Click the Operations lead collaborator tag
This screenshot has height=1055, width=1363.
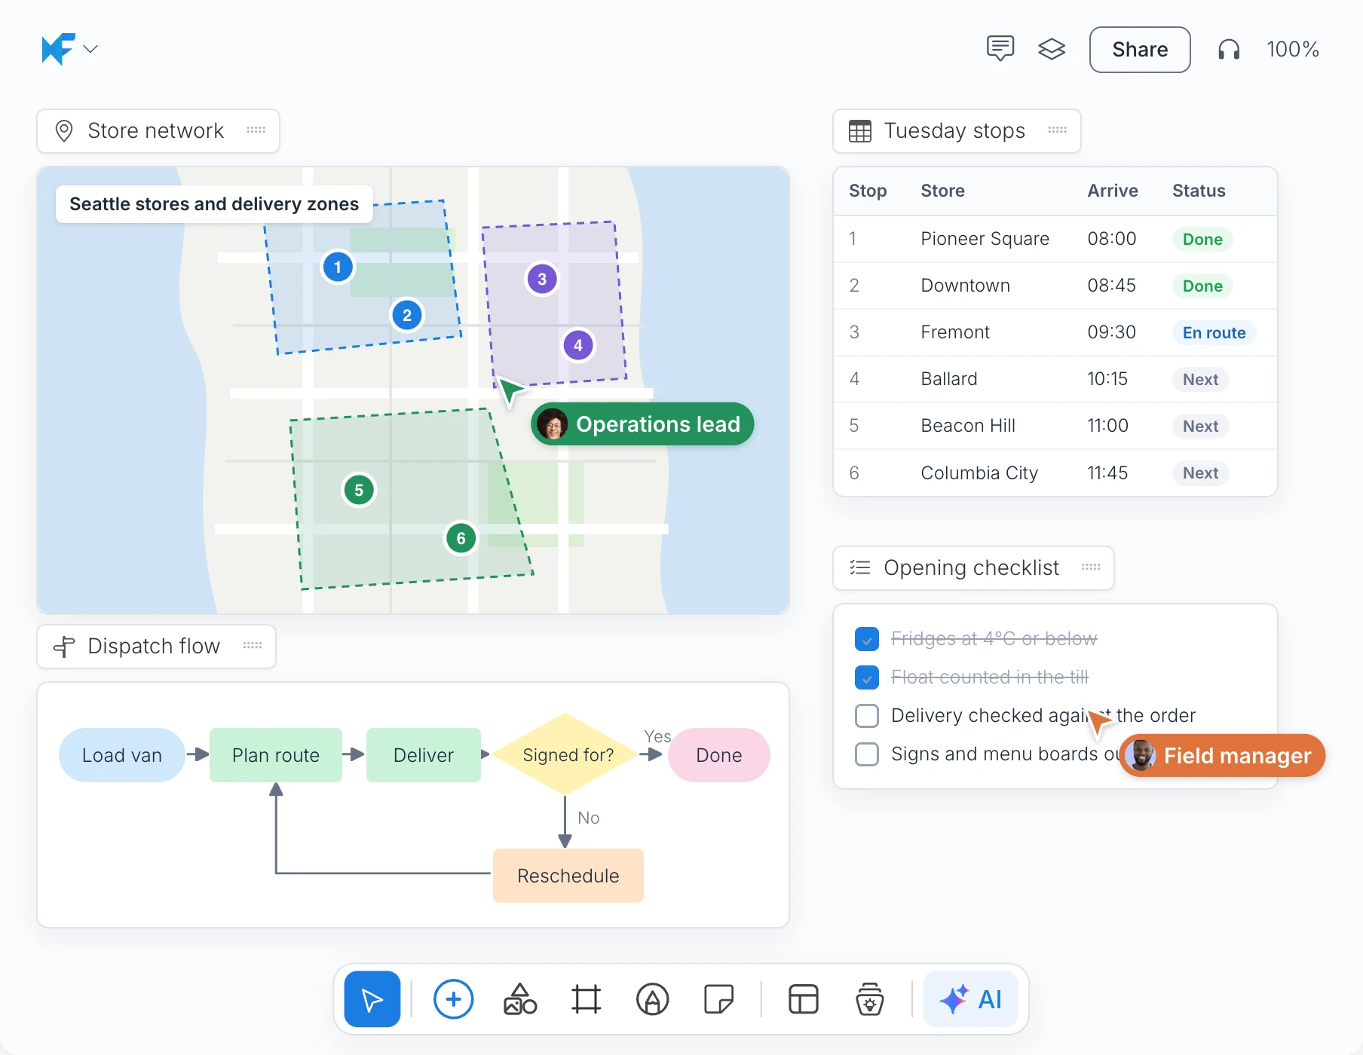point(642,424)
